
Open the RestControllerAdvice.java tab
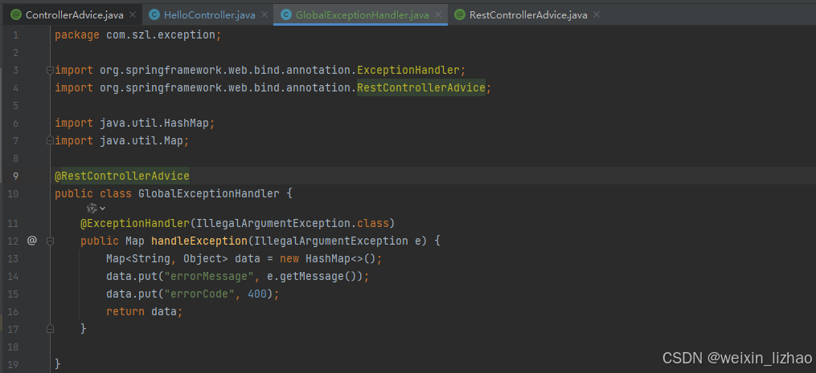point(528,15)
